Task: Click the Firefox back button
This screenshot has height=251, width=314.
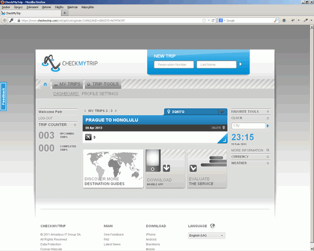Action: [x=5, y=20]
